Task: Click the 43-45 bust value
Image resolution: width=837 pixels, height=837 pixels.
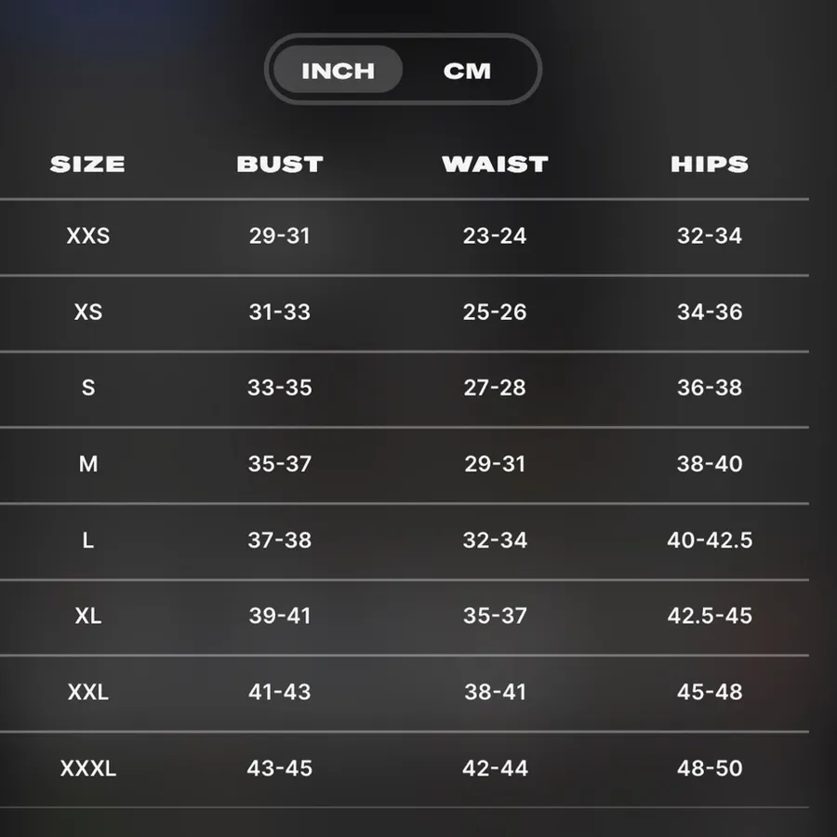Action: coord(280,769)
